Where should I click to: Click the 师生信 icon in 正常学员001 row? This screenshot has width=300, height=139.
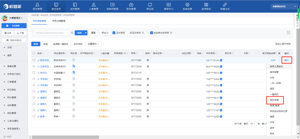point(73,66)
